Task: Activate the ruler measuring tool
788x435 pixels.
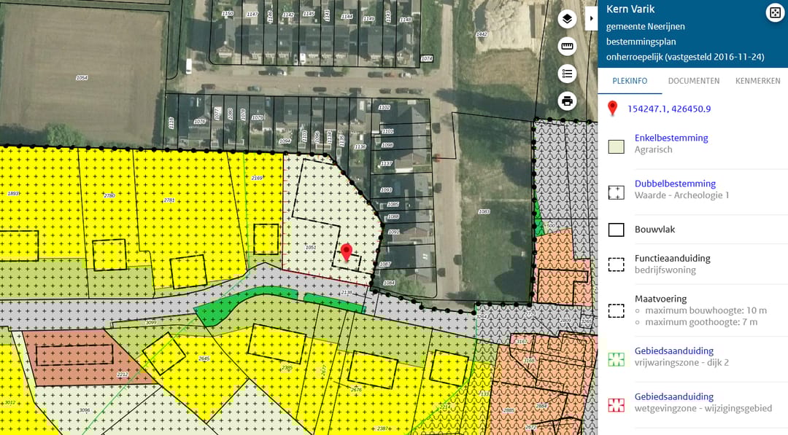Action: click(x=567, y=47)
